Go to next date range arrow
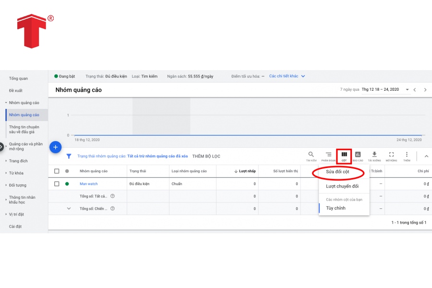 [x=425, y=90]
